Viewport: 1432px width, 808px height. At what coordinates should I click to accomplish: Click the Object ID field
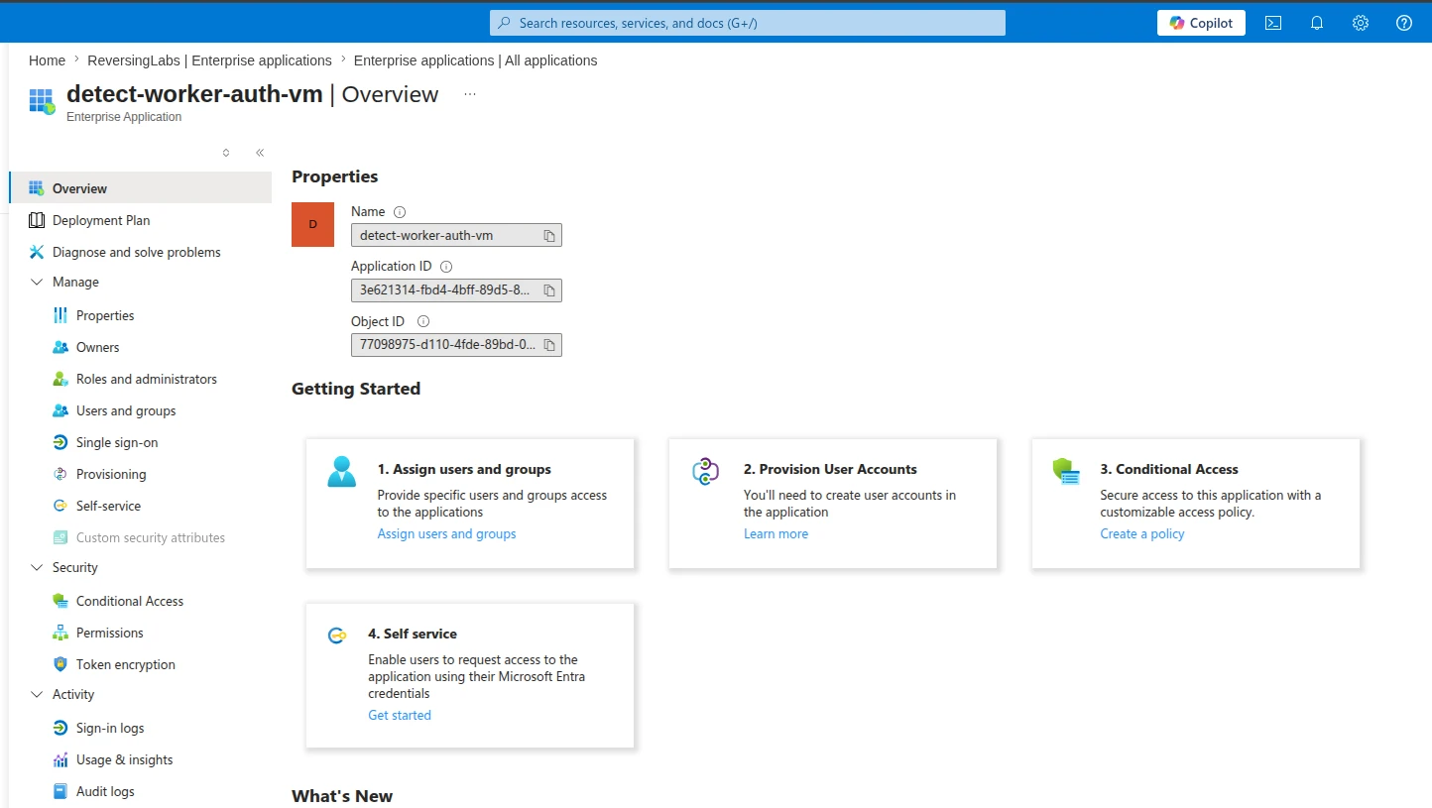tap(456, 345)
